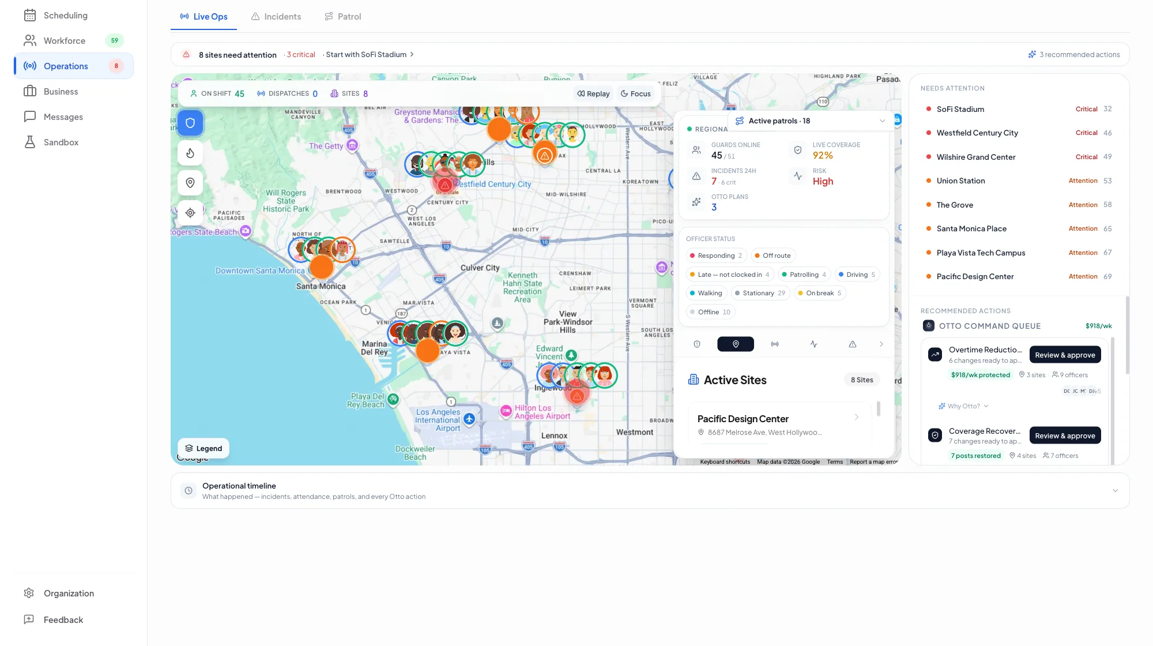Screen dimensions: 1153x646
Task: Click the operational timeline clock icon
Action: point(189,491)
